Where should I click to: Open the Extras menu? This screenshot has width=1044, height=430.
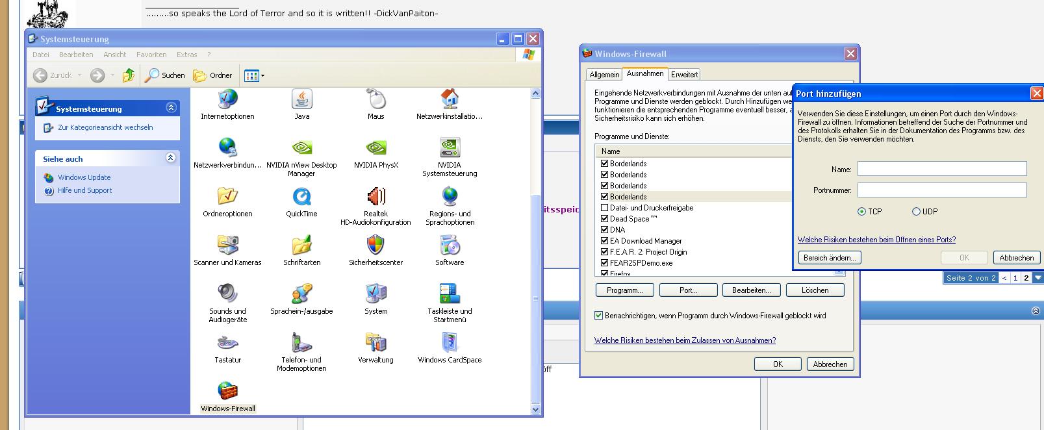click(187, 55)
